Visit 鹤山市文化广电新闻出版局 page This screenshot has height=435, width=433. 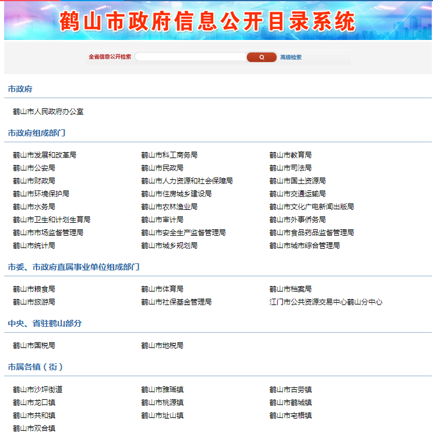click(312, 207)
